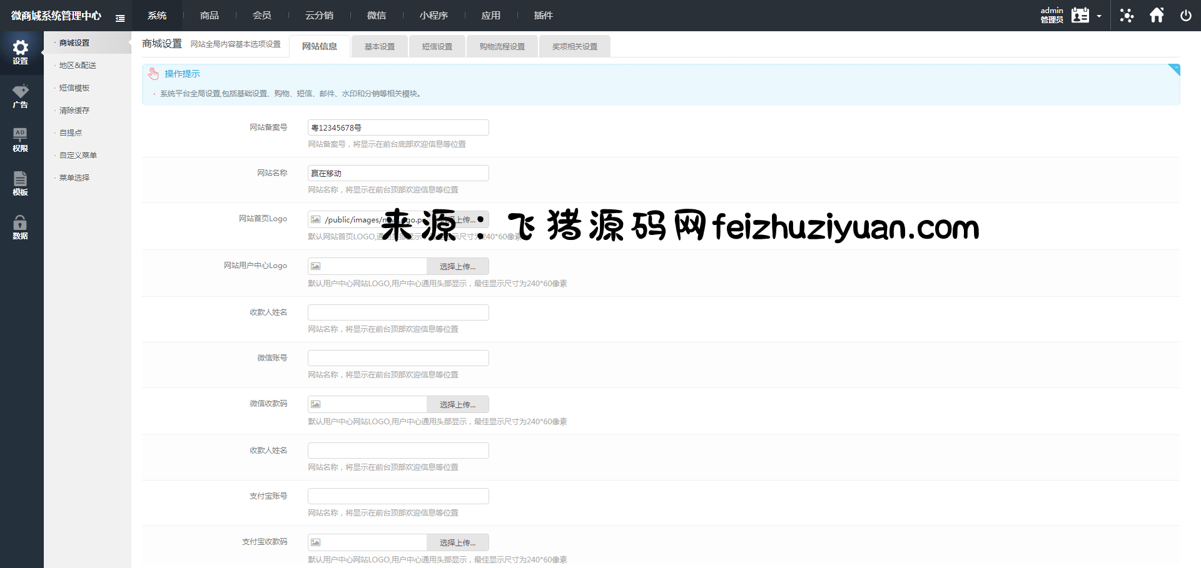
Task: Click 选择上传 for 微信收款码
Action: (457, 404)
